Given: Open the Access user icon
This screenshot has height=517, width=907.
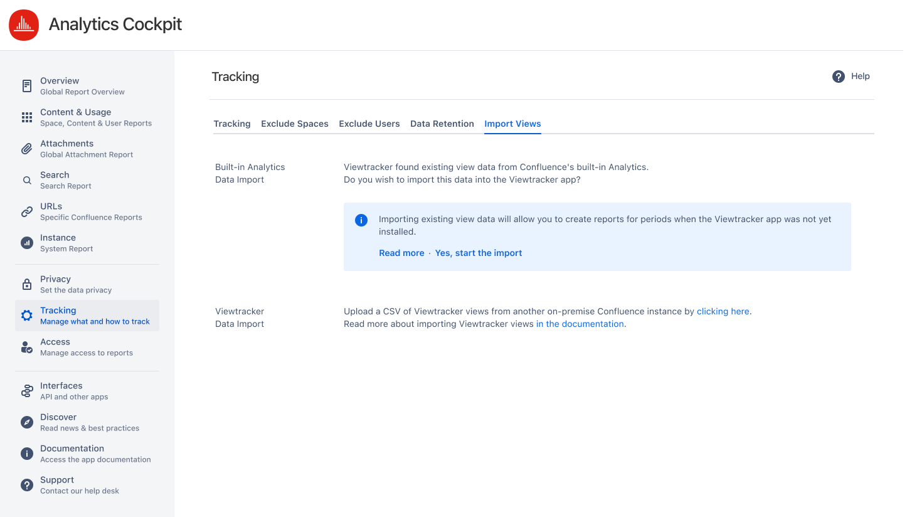Looking at the screenshot, I should 27,346.
